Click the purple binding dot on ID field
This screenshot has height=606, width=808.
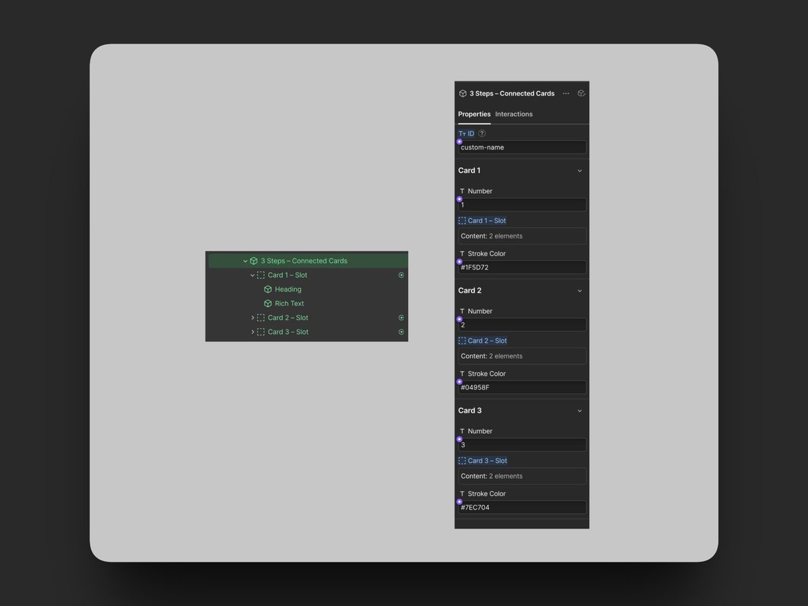[459, 141]
